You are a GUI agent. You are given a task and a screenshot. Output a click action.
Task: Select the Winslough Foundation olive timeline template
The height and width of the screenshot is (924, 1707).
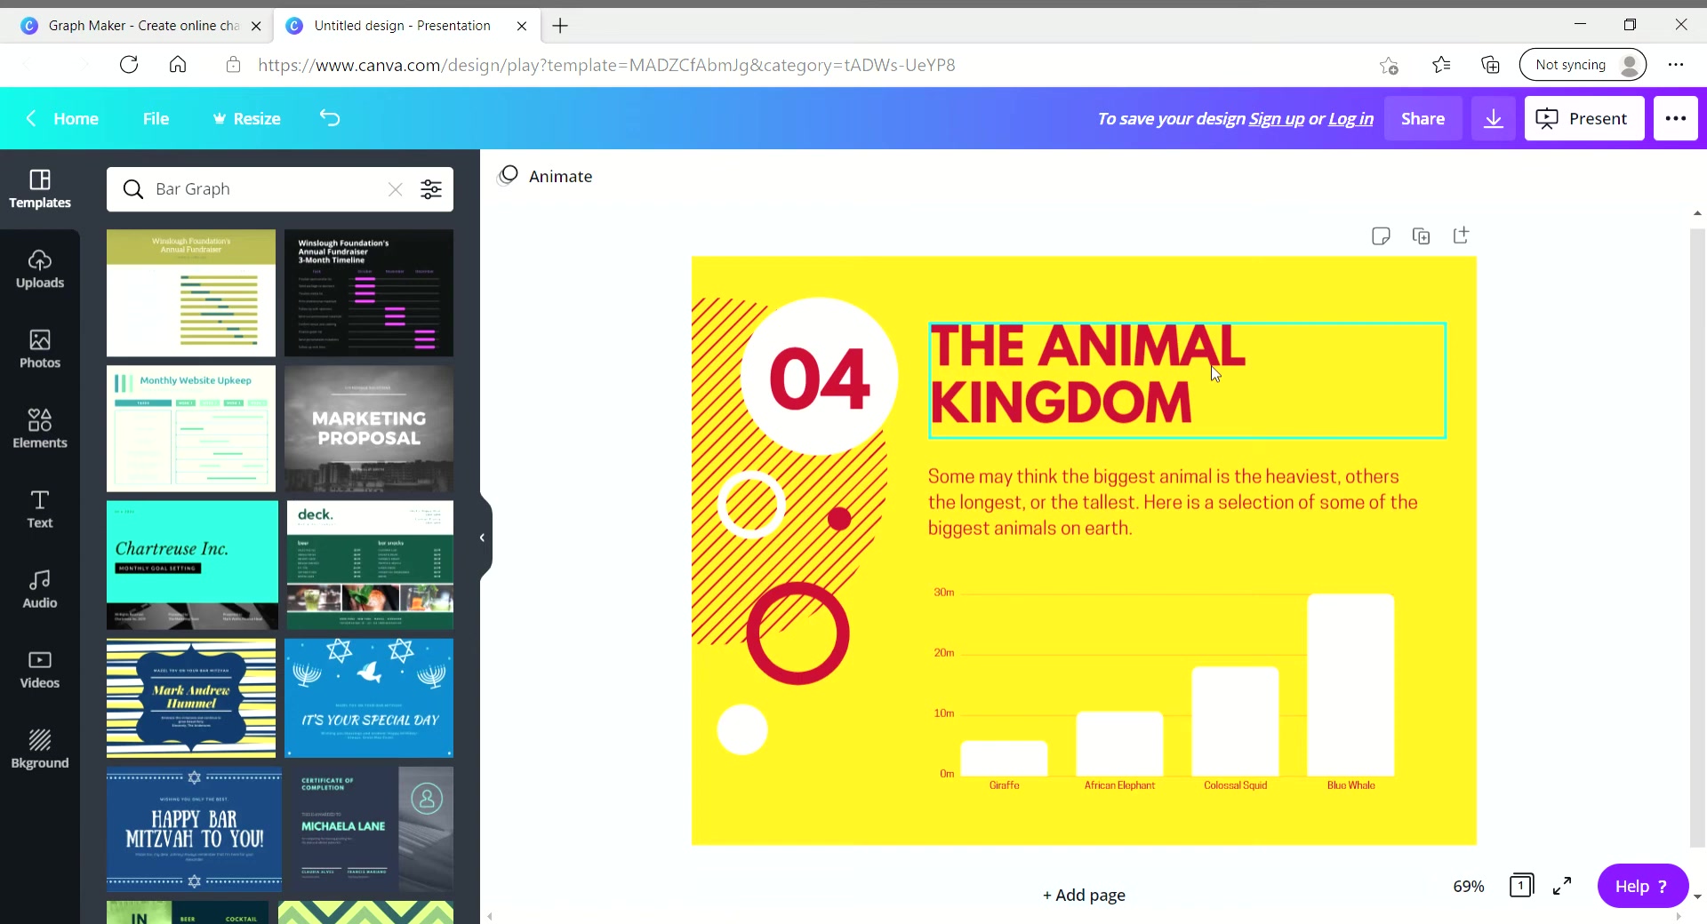point(191,293)
